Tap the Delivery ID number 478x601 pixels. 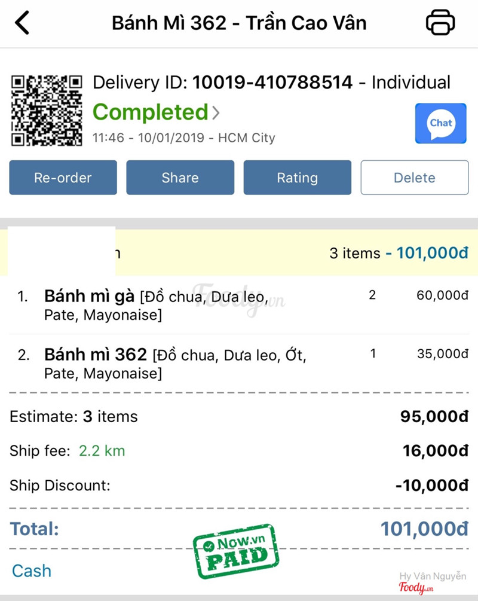coord(272,83)
